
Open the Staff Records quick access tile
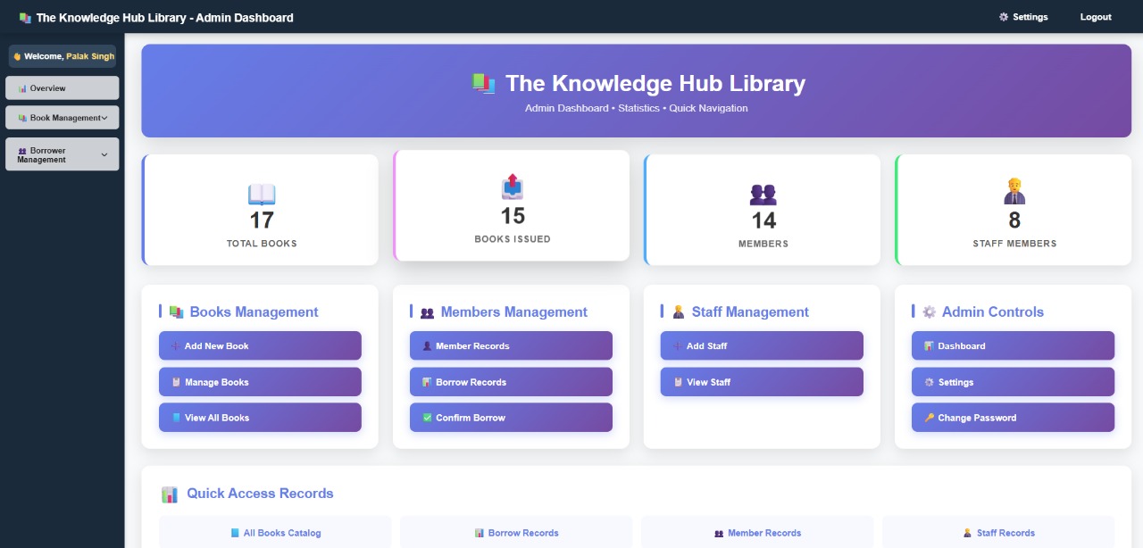(x=998, y=533)
